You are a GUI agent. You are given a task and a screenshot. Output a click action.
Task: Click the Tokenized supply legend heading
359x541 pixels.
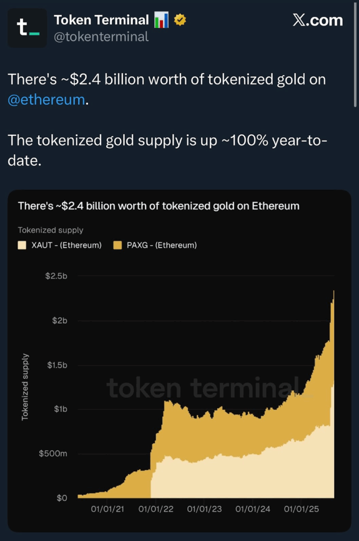tap(50, 230)
